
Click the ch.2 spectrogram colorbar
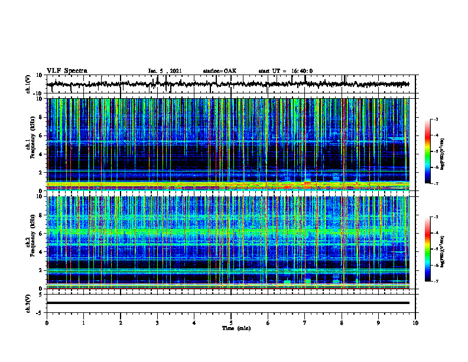click(428, 249)
